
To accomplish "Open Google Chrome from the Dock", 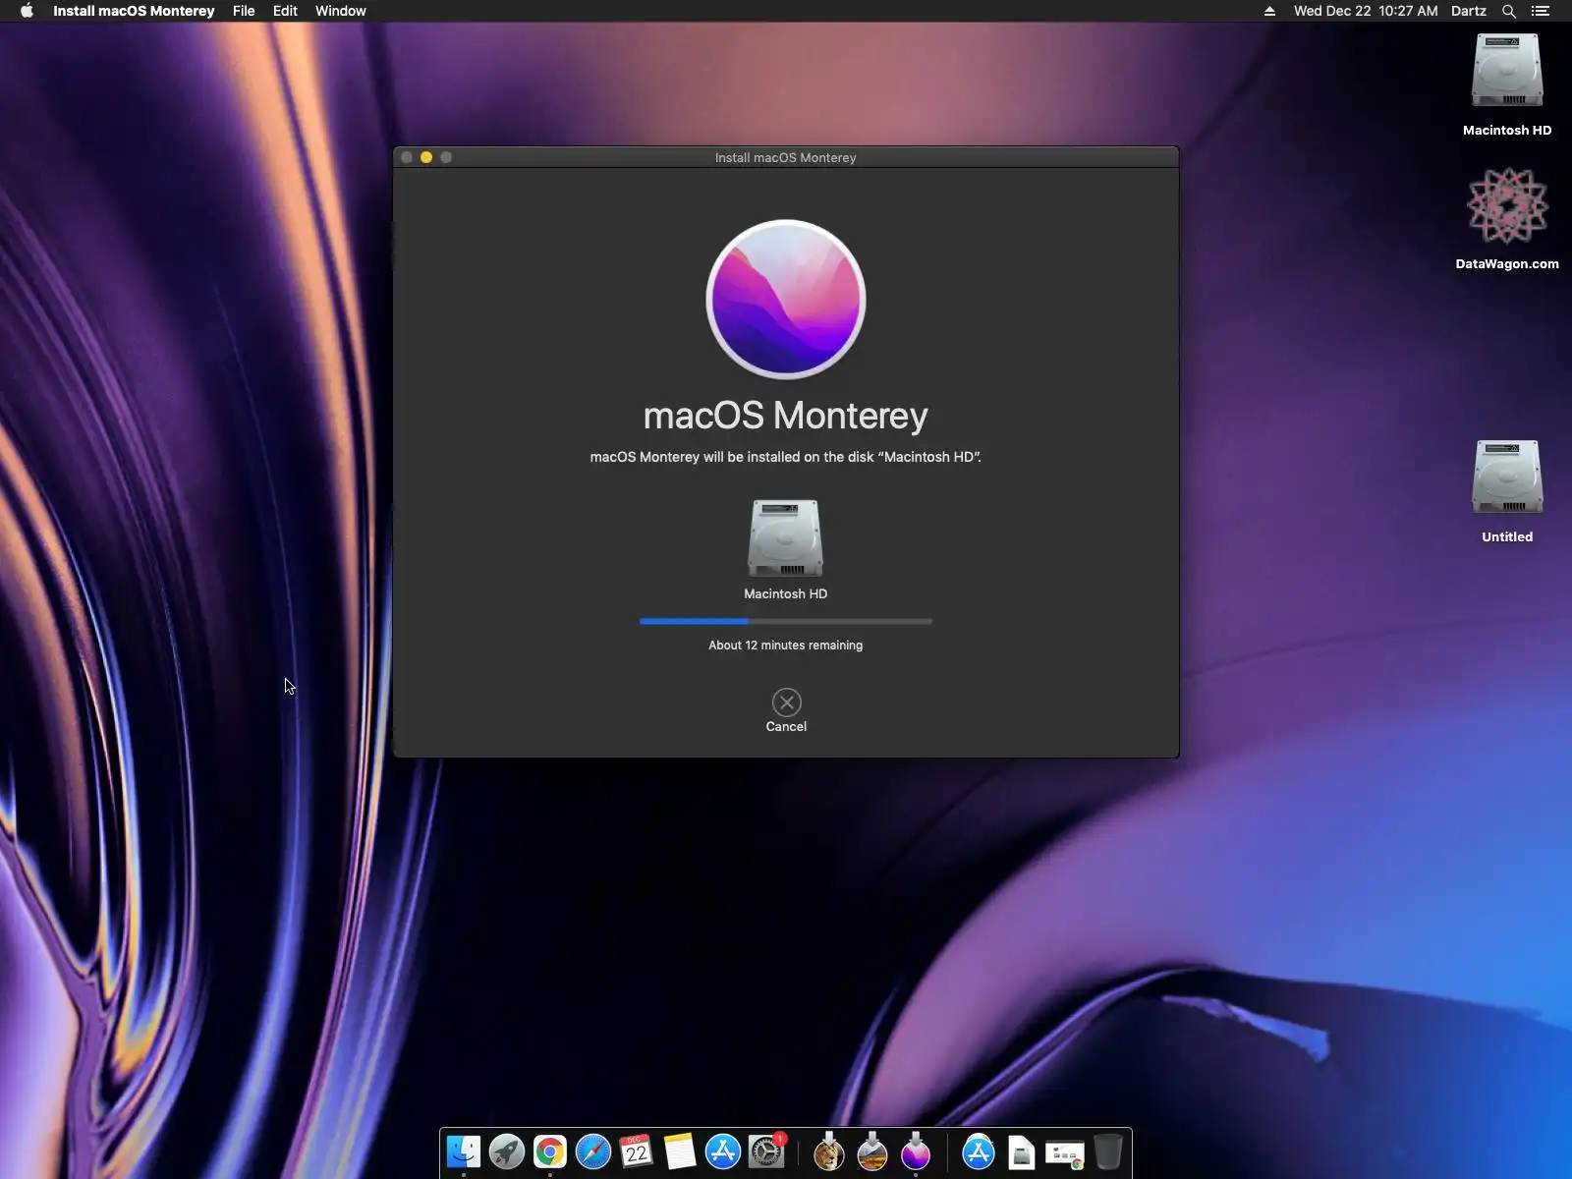I will point(550,1151).
